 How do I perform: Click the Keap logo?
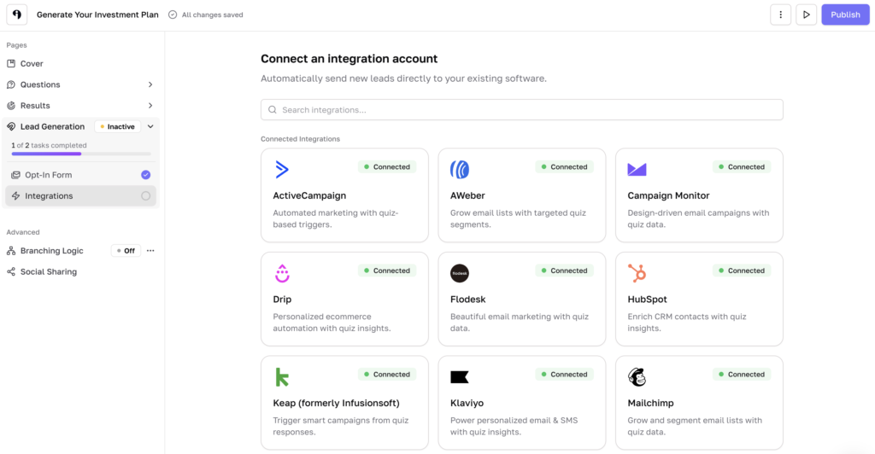282,377
